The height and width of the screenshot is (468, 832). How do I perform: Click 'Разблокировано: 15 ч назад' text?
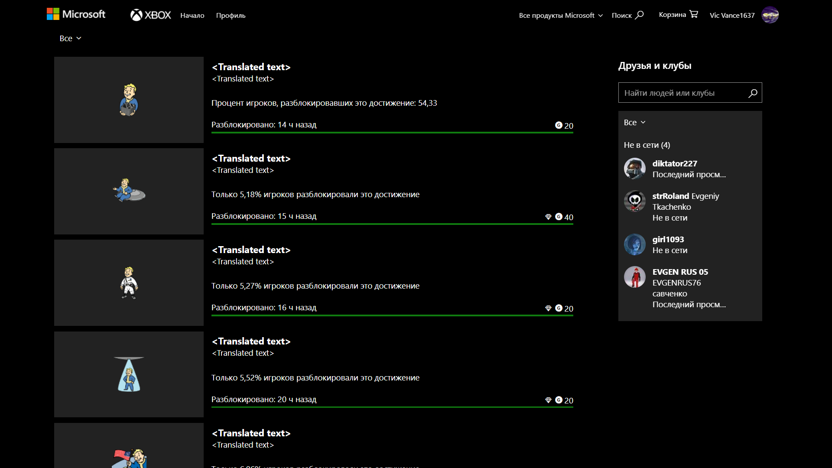pyautogui.click(x=264, y=216)
